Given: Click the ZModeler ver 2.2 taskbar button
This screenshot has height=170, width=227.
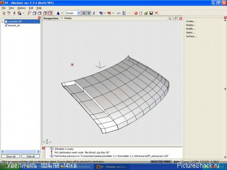Looking at the screenshot, I should (112, 167).
